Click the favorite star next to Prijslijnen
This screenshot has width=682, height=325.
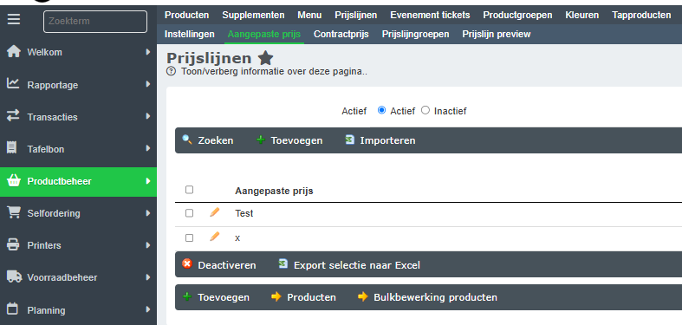[x=265, y=58]
